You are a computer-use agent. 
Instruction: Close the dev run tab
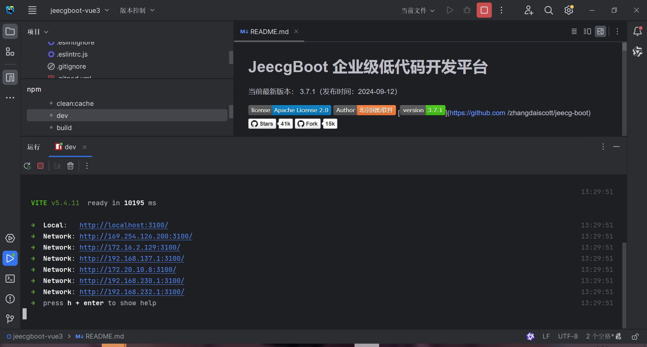point(85,147)
